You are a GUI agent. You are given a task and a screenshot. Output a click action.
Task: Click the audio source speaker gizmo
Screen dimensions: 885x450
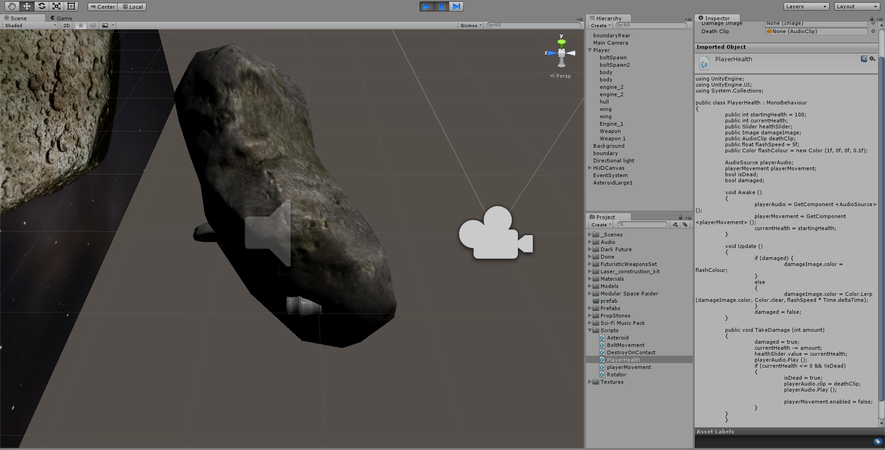pyautogui.click(x=268, y=233)
